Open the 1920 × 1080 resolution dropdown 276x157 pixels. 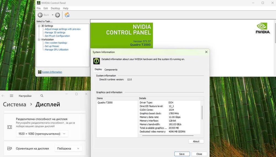pos(42,134)
